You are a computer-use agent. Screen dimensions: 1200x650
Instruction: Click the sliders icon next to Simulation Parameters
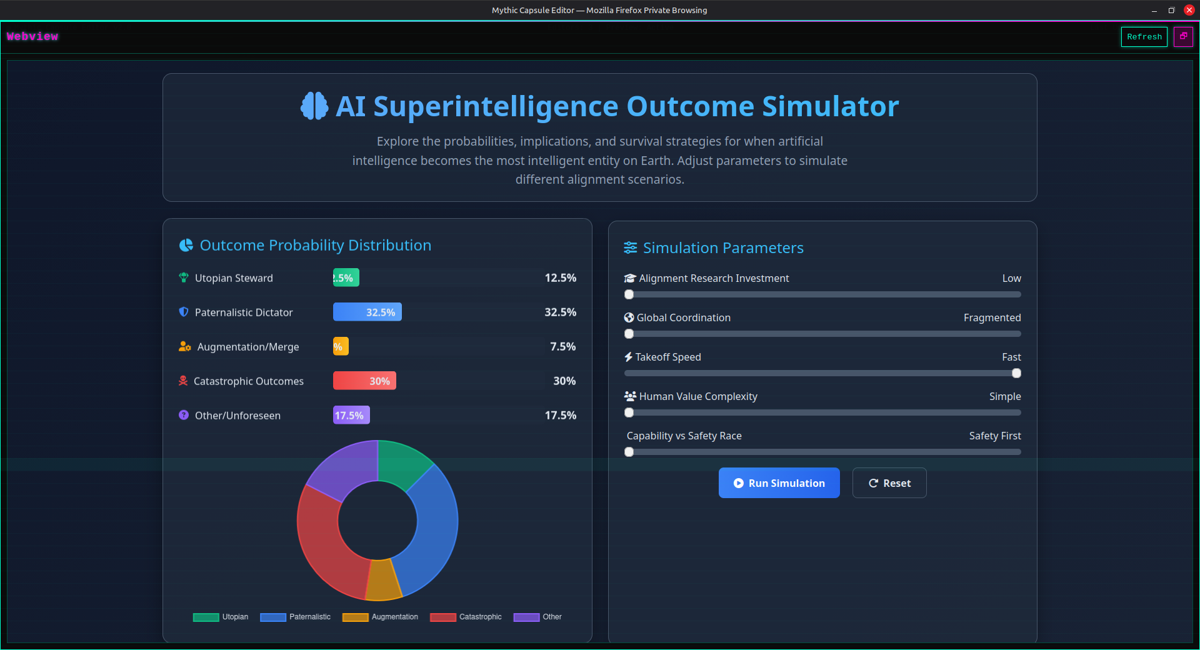click(629, 247)
